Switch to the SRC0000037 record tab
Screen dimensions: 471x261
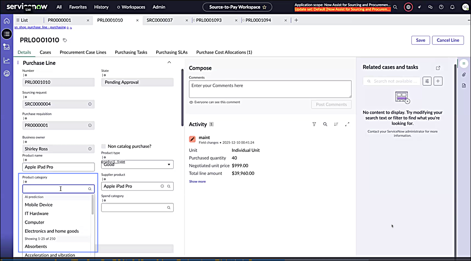(x=159, y=20)
